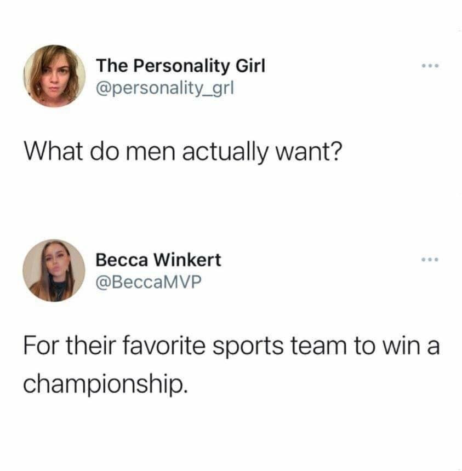Open The Personality Girl display name
The width and height of the screenshot is (462, 471).
(181, 66)
